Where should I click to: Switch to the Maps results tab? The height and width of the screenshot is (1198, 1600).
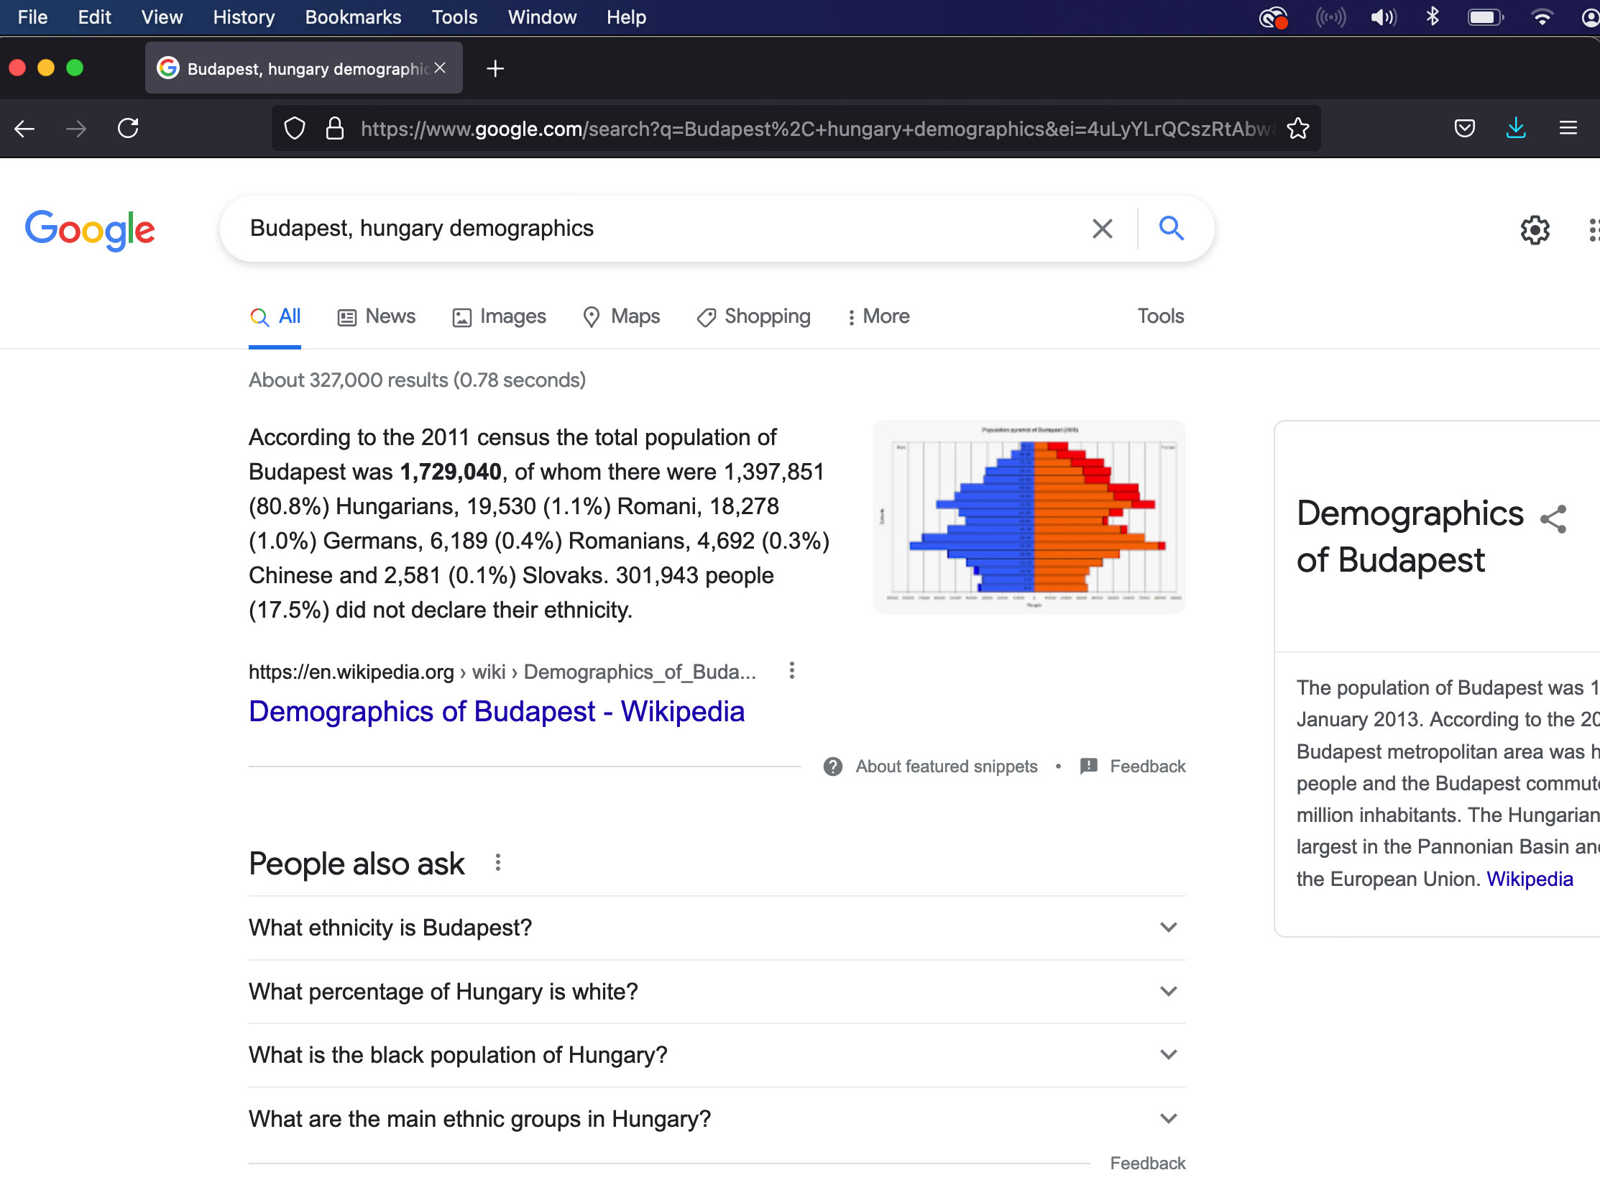(621, 316)
